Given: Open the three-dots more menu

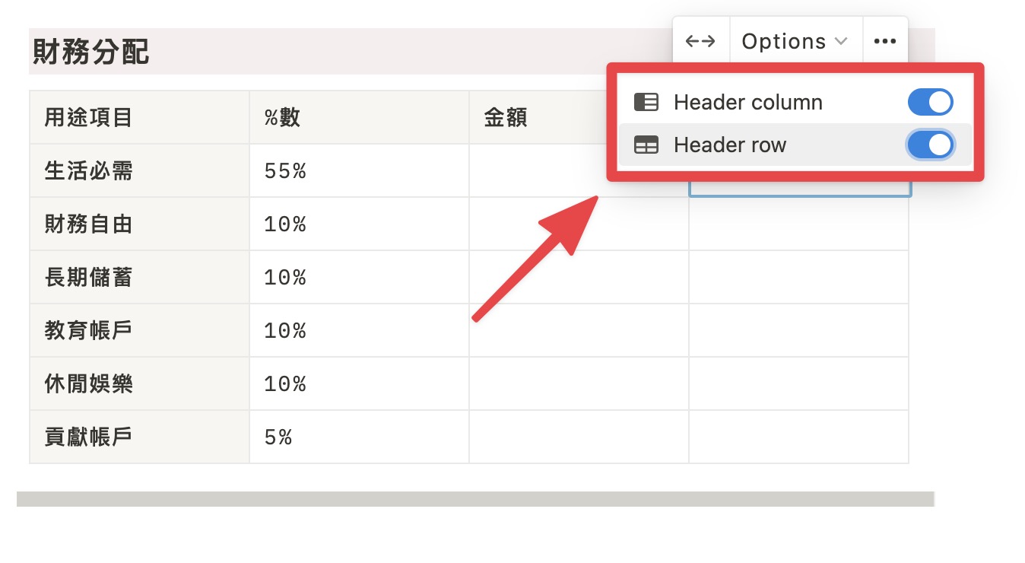Looking at the screenshot, I should tap(885, 41).
